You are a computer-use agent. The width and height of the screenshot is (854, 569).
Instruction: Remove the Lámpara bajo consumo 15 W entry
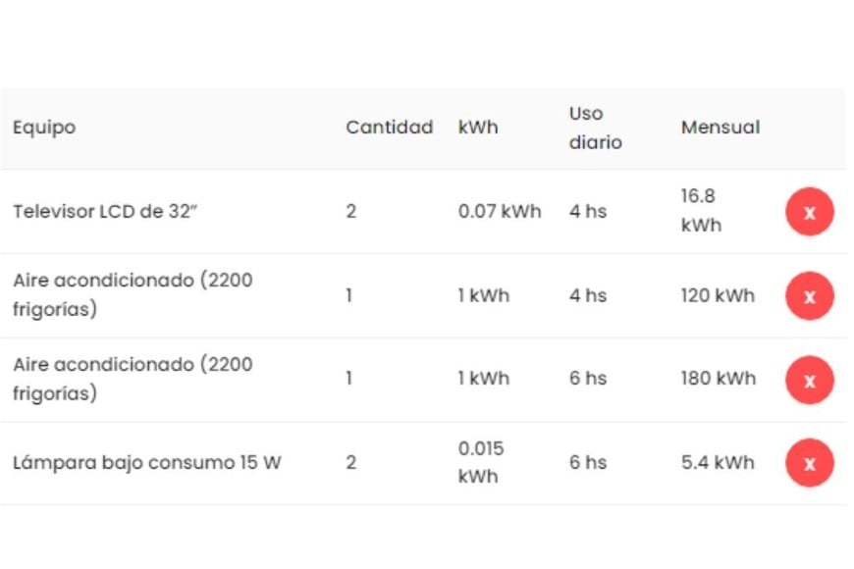click(809, 463)
